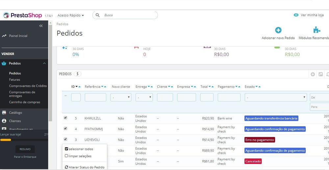The height and width of the screenshot is (170, 329).
Task: Check the limpar seleções checkbox
Action: point(67,156)
